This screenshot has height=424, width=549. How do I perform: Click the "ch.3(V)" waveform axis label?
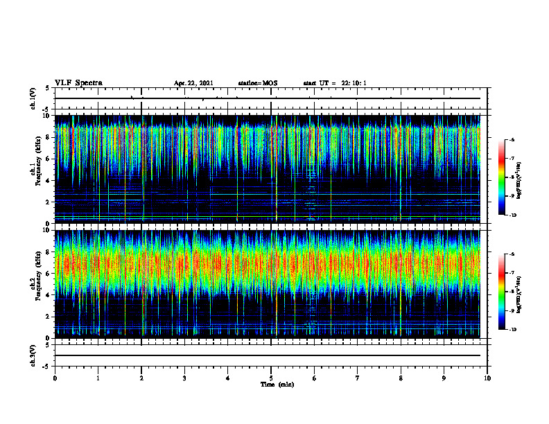[33, 355]
